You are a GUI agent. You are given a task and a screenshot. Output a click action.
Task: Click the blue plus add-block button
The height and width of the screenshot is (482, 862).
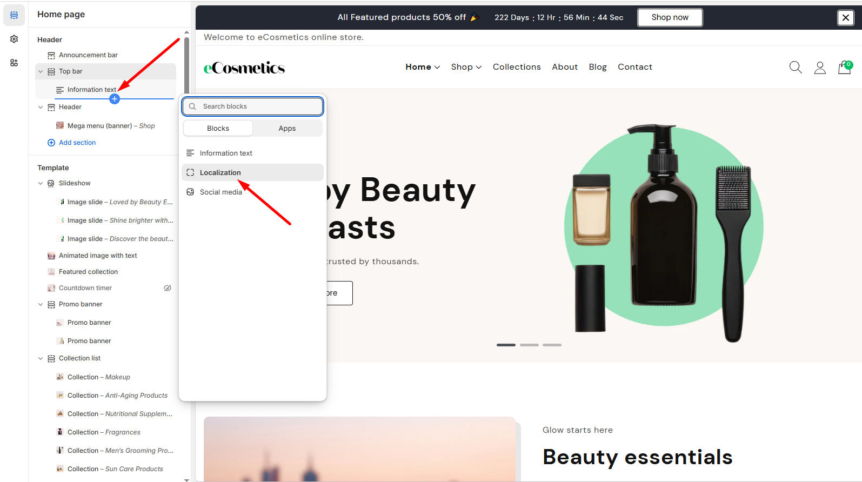(115, 99)
